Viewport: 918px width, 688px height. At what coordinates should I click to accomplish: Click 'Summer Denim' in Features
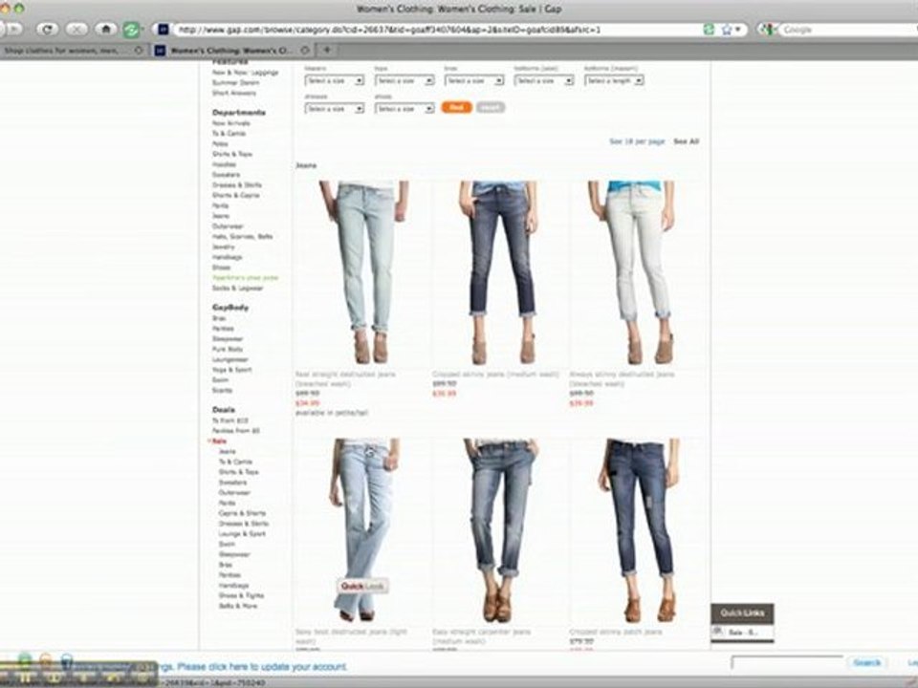pyautogui.click(x=235, y=83)
